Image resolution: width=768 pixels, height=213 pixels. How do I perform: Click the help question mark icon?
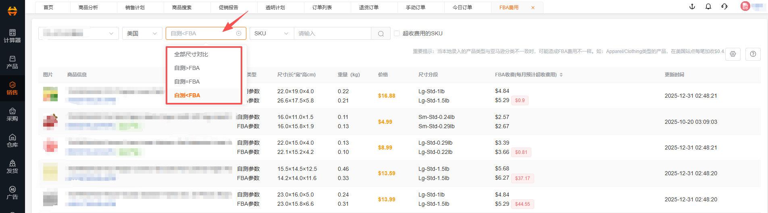(x=753, y=54)
